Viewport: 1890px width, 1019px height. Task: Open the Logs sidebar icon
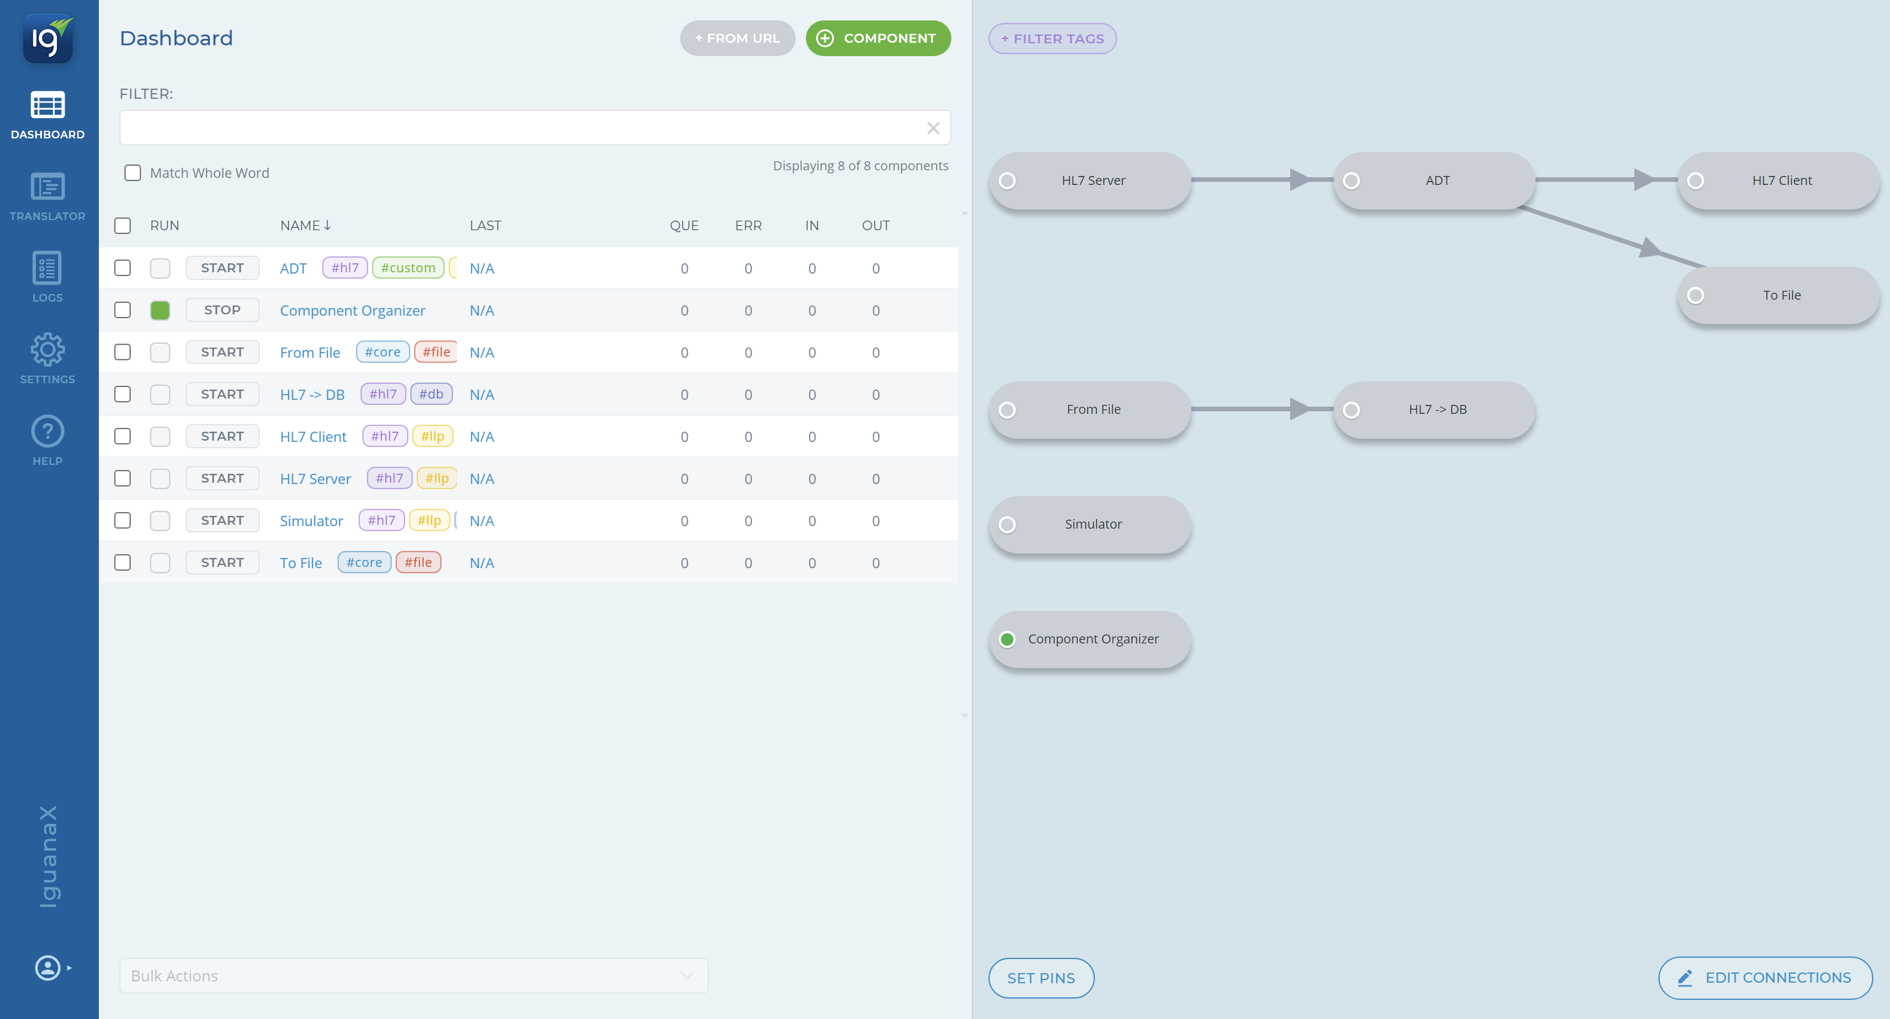click(x=47, y=277)
